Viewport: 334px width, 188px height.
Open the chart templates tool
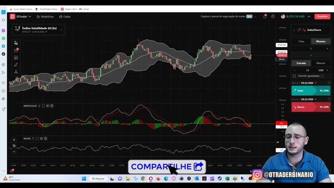tap(16, 57)
